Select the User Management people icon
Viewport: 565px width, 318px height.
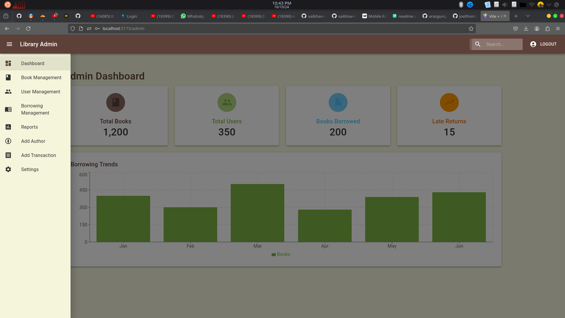(8, 92)
